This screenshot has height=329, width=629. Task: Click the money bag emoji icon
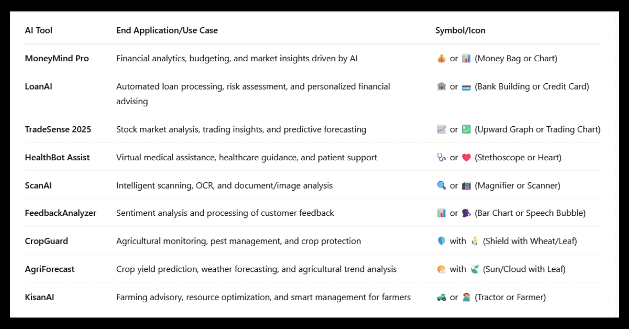pyautogui.click(x=441, y=59)
